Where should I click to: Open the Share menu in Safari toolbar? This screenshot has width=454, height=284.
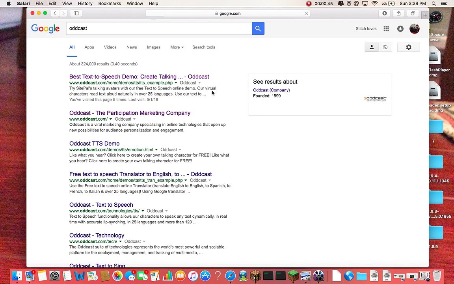(399, 13)
